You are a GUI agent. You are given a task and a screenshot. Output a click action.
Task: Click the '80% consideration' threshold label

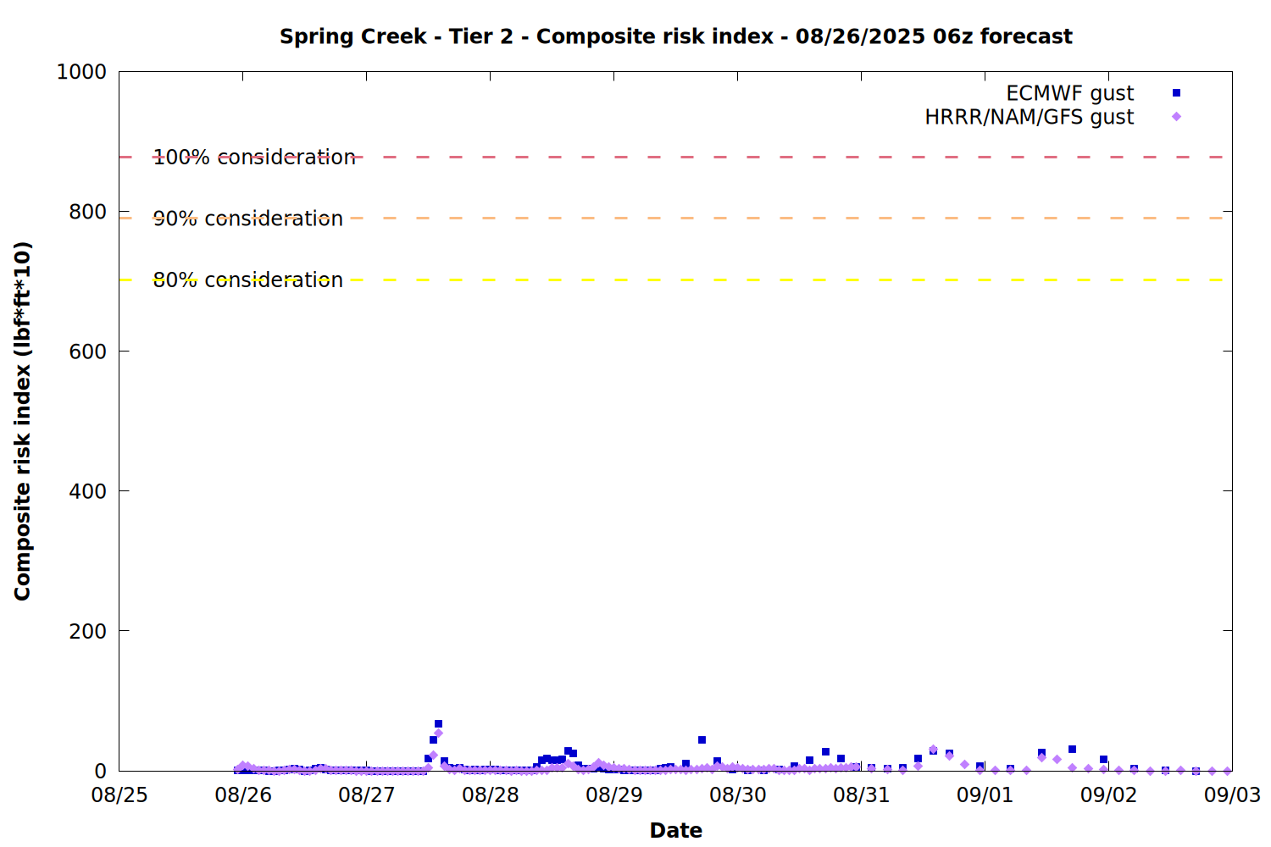pyautogui.click(x=247, y=280)
